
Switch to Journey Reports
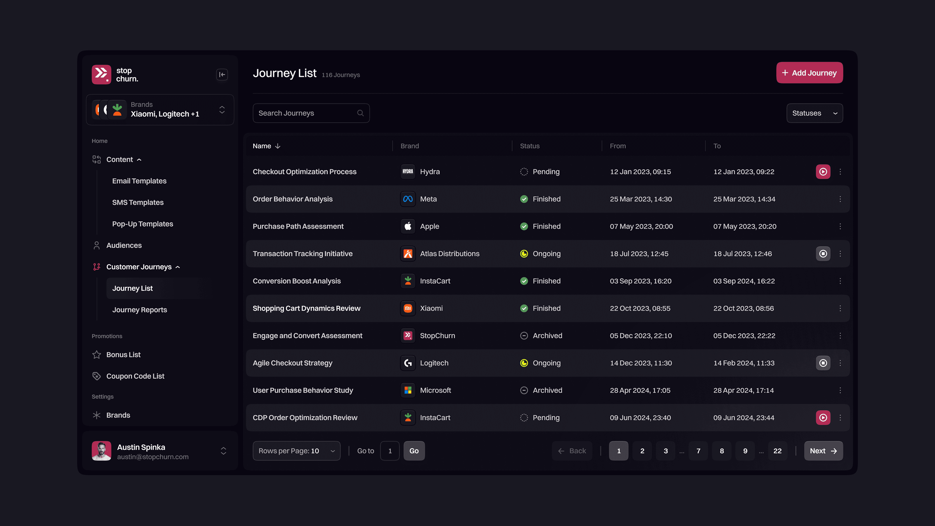click(139, 310)
